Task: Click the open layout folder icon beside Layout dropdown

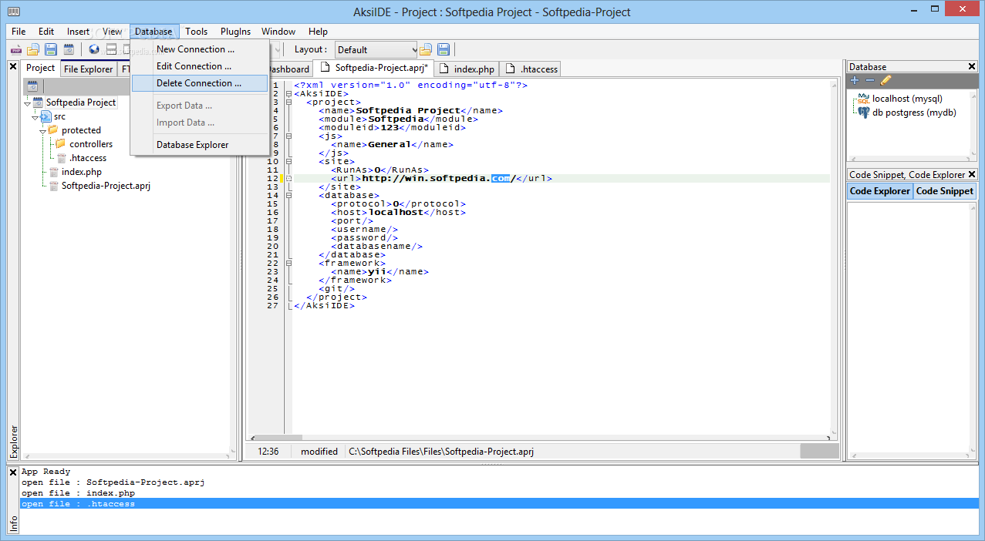Action: point(425,49)
